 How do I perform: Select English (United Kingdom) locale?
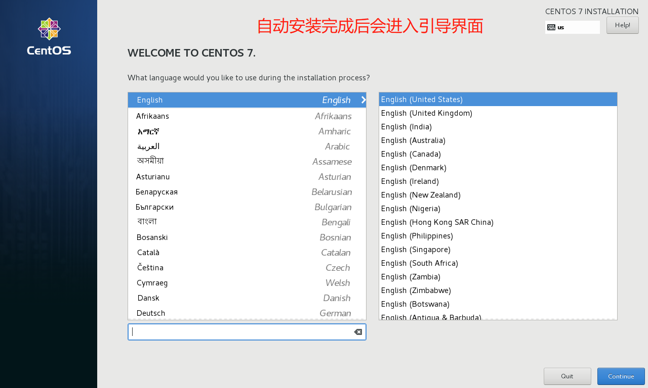498,113
